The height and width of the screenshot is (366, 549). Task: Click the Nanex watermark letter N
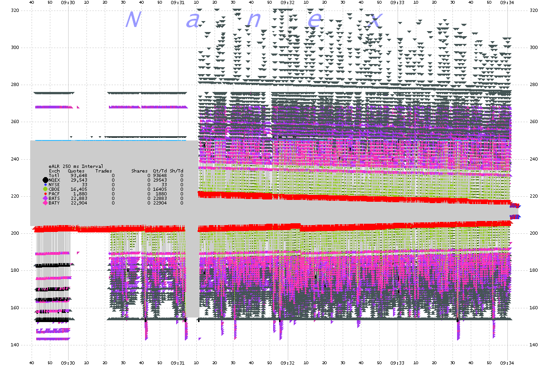click(132, 20)
